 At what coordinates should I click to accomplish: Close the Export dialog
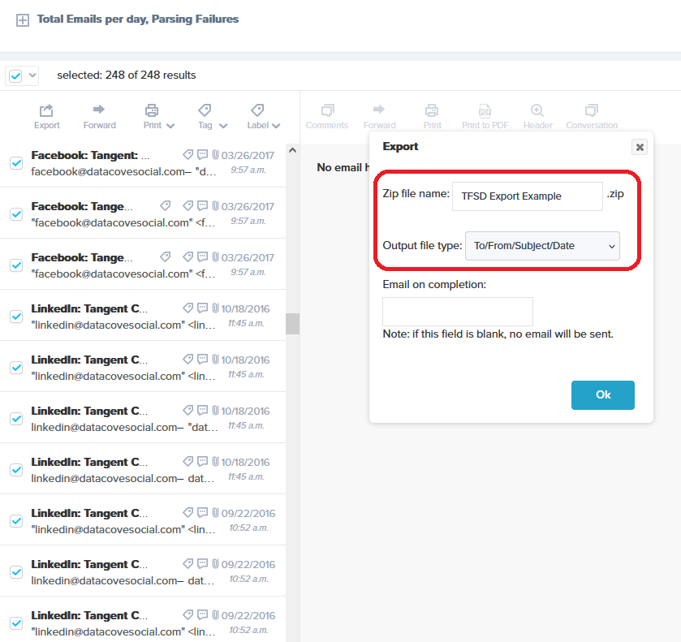(x=640, y=147)
